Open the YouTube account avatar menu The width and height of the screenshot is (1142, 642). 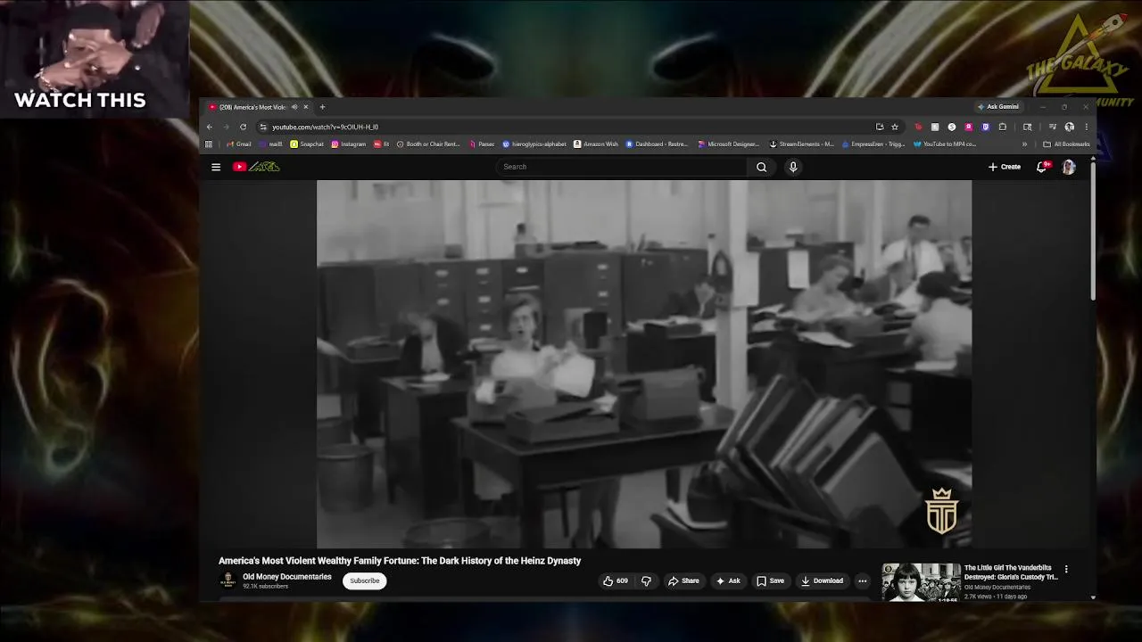pos(1069,167)
